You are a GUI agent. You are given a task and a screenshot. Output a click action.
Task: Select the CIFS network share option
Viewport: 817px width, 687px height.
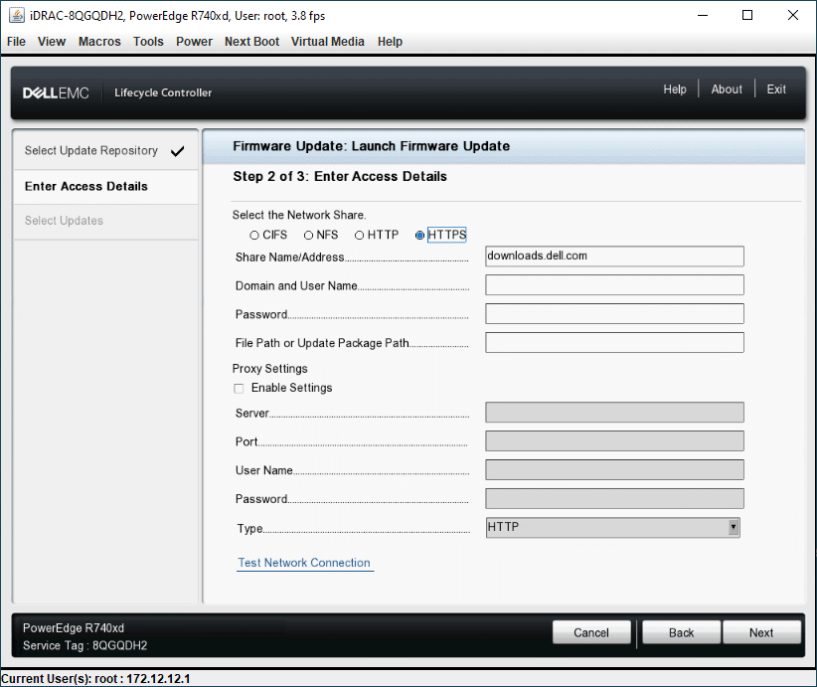pos(254,235)
